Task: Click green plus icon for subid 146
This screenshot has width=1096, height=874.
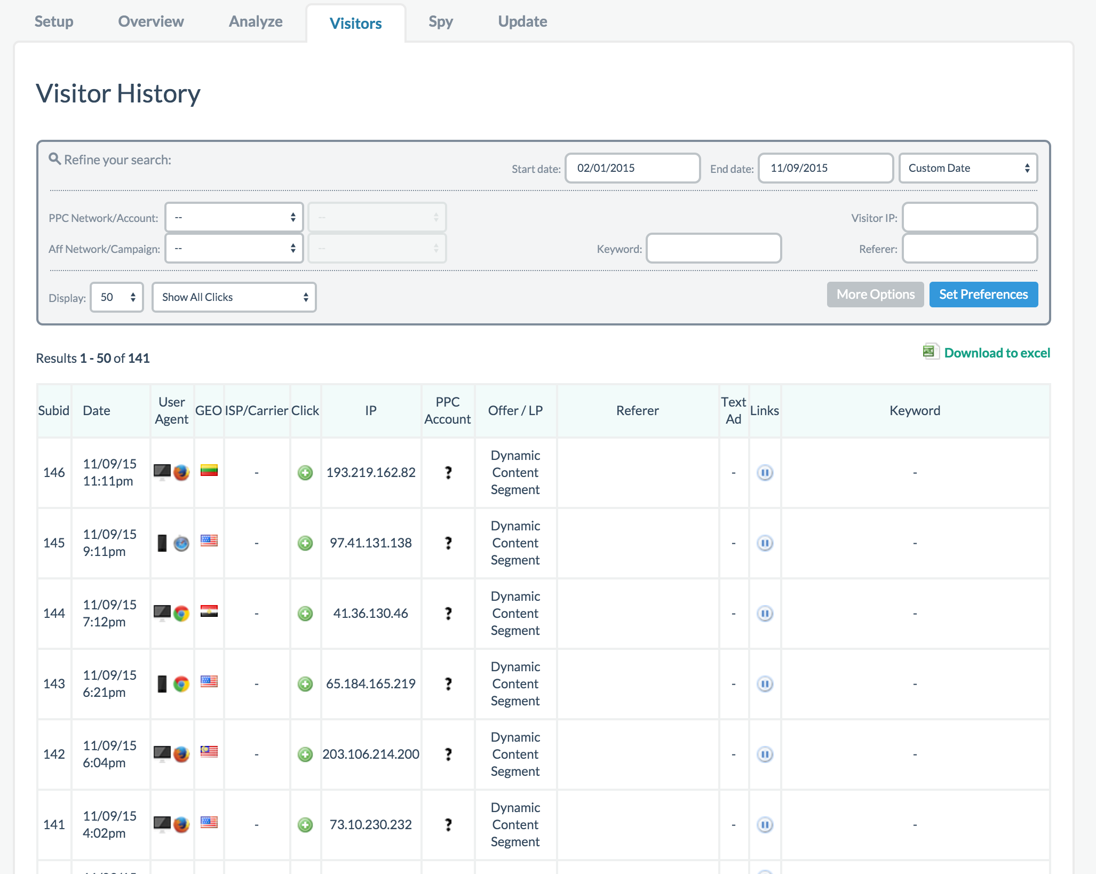Action: 305,473
